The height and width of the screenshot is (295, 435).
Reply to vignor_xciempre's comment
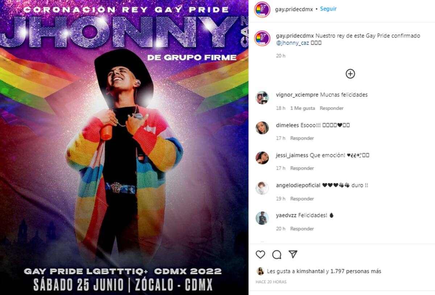(x=332, y=108)
